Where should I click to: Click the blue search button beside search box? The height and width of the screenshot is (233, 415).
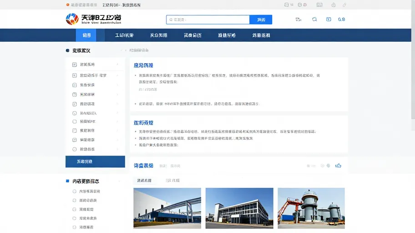261,20
